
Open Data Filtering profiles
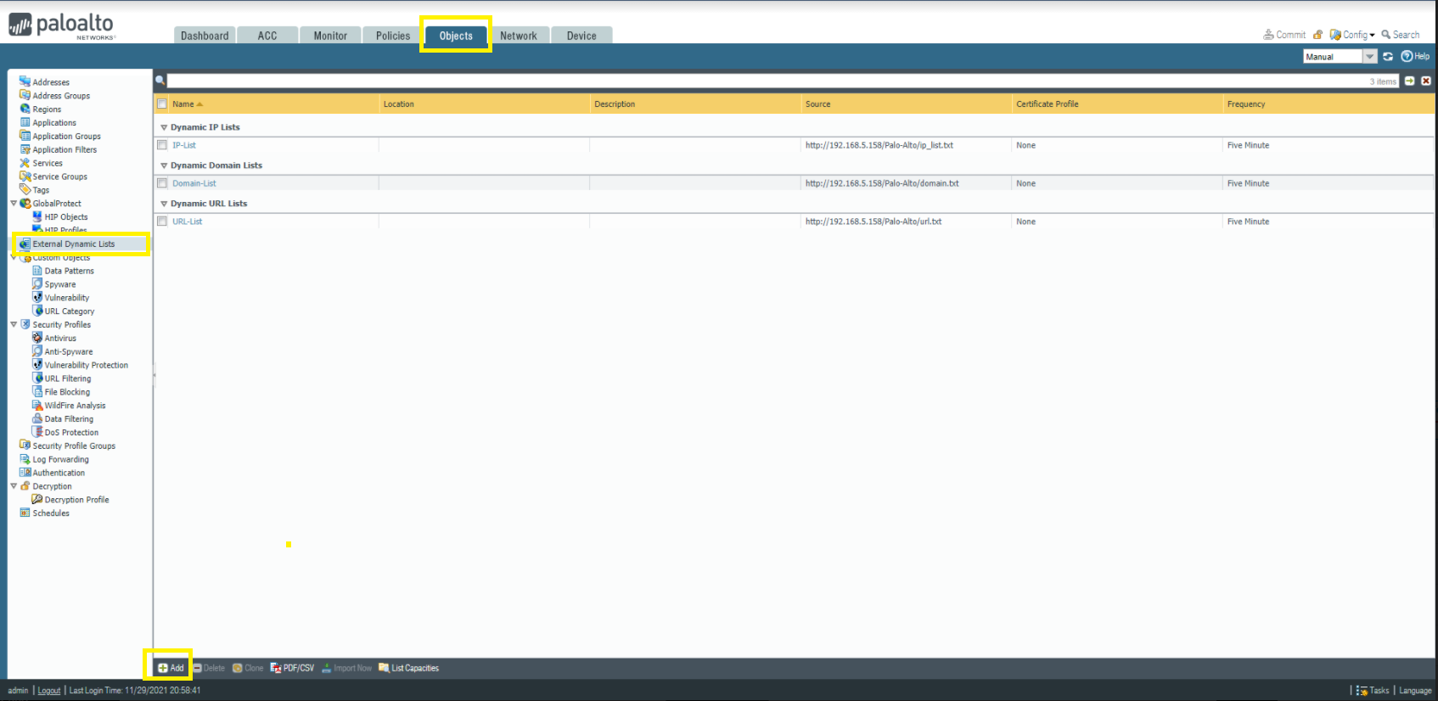point(69,420)
